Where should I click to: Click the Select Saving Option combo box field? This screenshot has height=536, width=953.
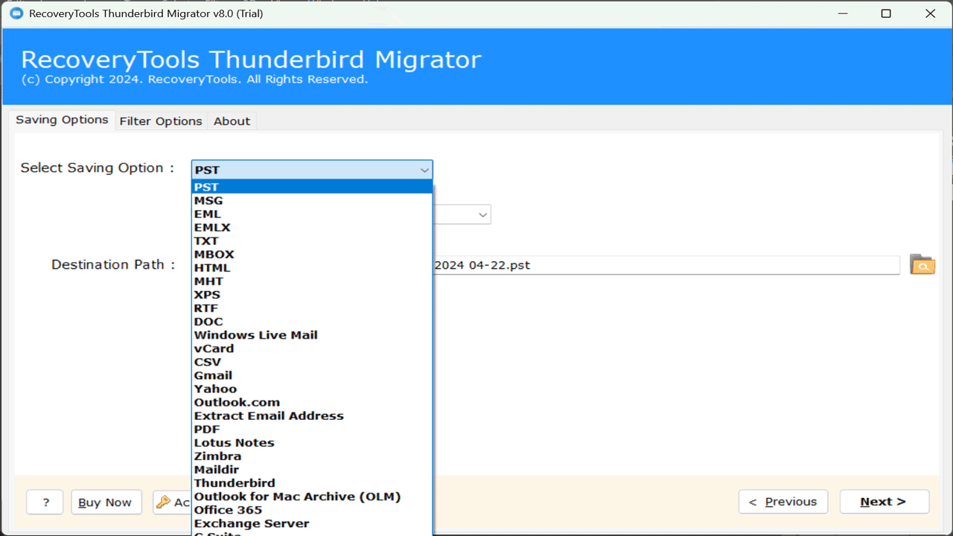[x=312, y=170]
